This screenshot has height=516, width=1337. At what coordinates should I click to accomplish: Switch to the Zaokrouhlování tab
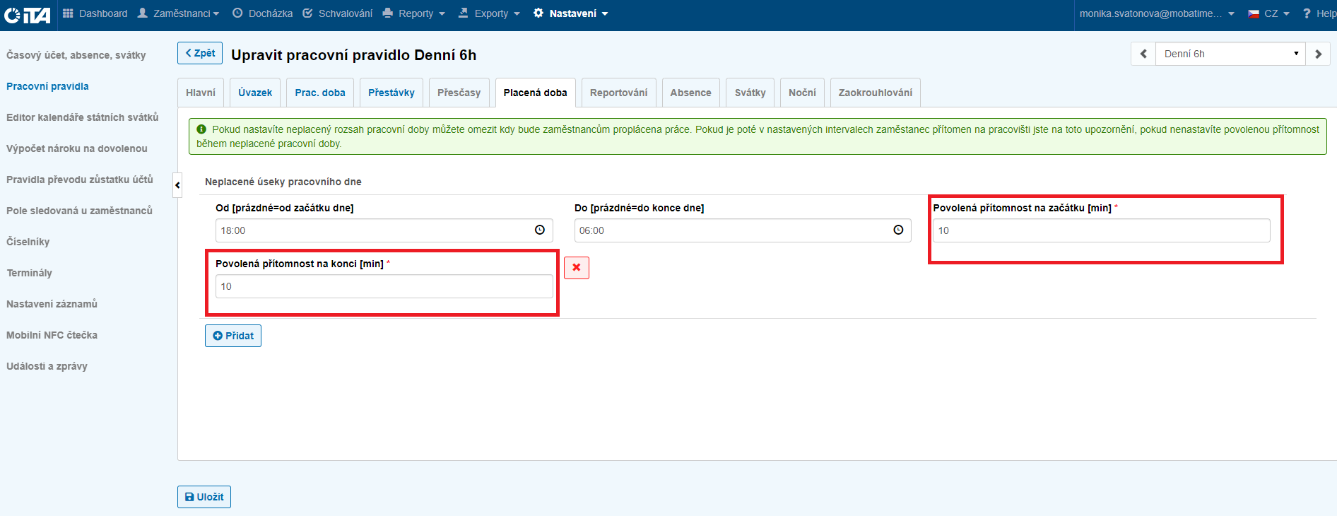pos(875,93)
